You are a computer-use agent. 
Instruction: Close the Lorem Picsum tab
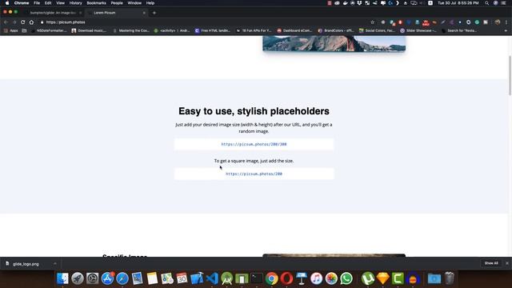[x=144, y=13]
